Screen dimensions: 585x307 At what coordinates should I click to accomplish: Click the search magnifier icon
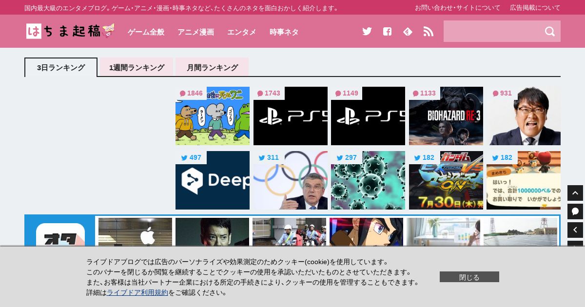coord(550,31)
